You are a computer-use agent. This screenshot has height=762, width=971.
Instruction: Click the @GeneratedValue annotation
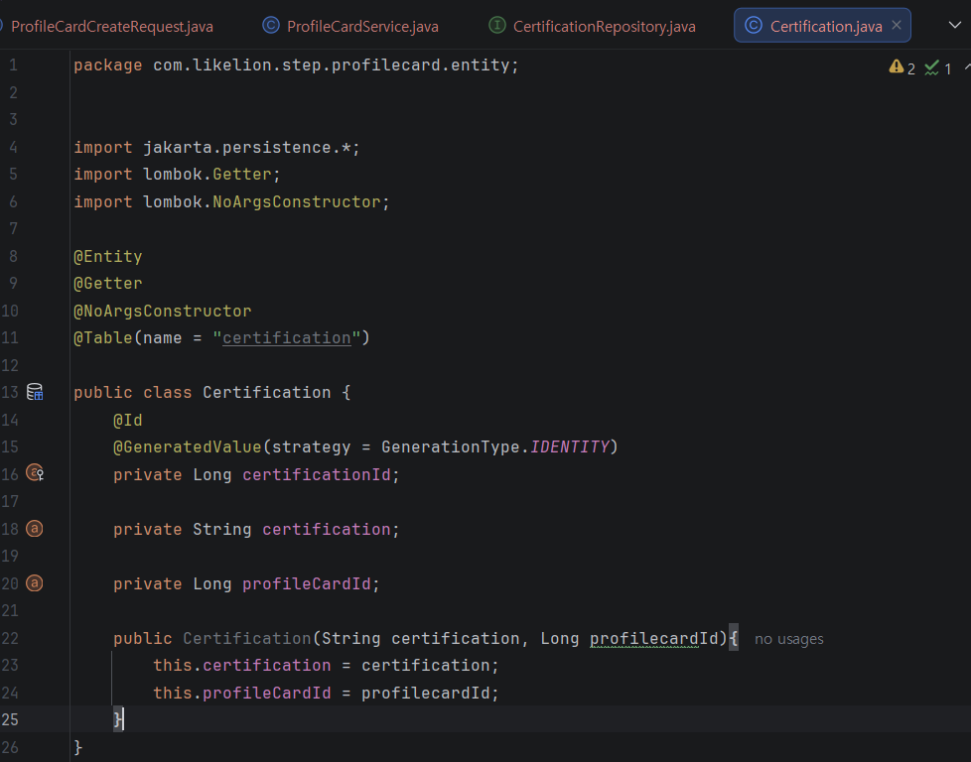coord(188,446)
